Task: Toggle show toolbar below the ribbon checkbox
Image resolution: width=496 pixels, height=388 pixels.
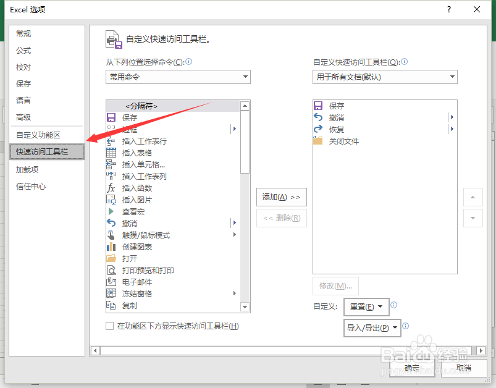Action: 110,326
